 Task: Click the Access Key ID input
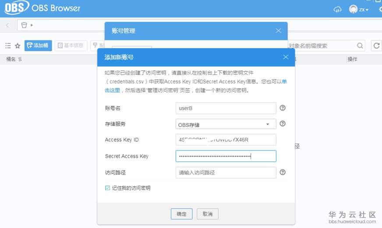click(226, 140)
